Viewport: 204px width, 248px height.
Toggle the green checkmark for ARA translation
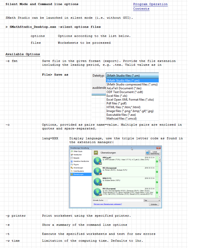(x=157, y=161)
